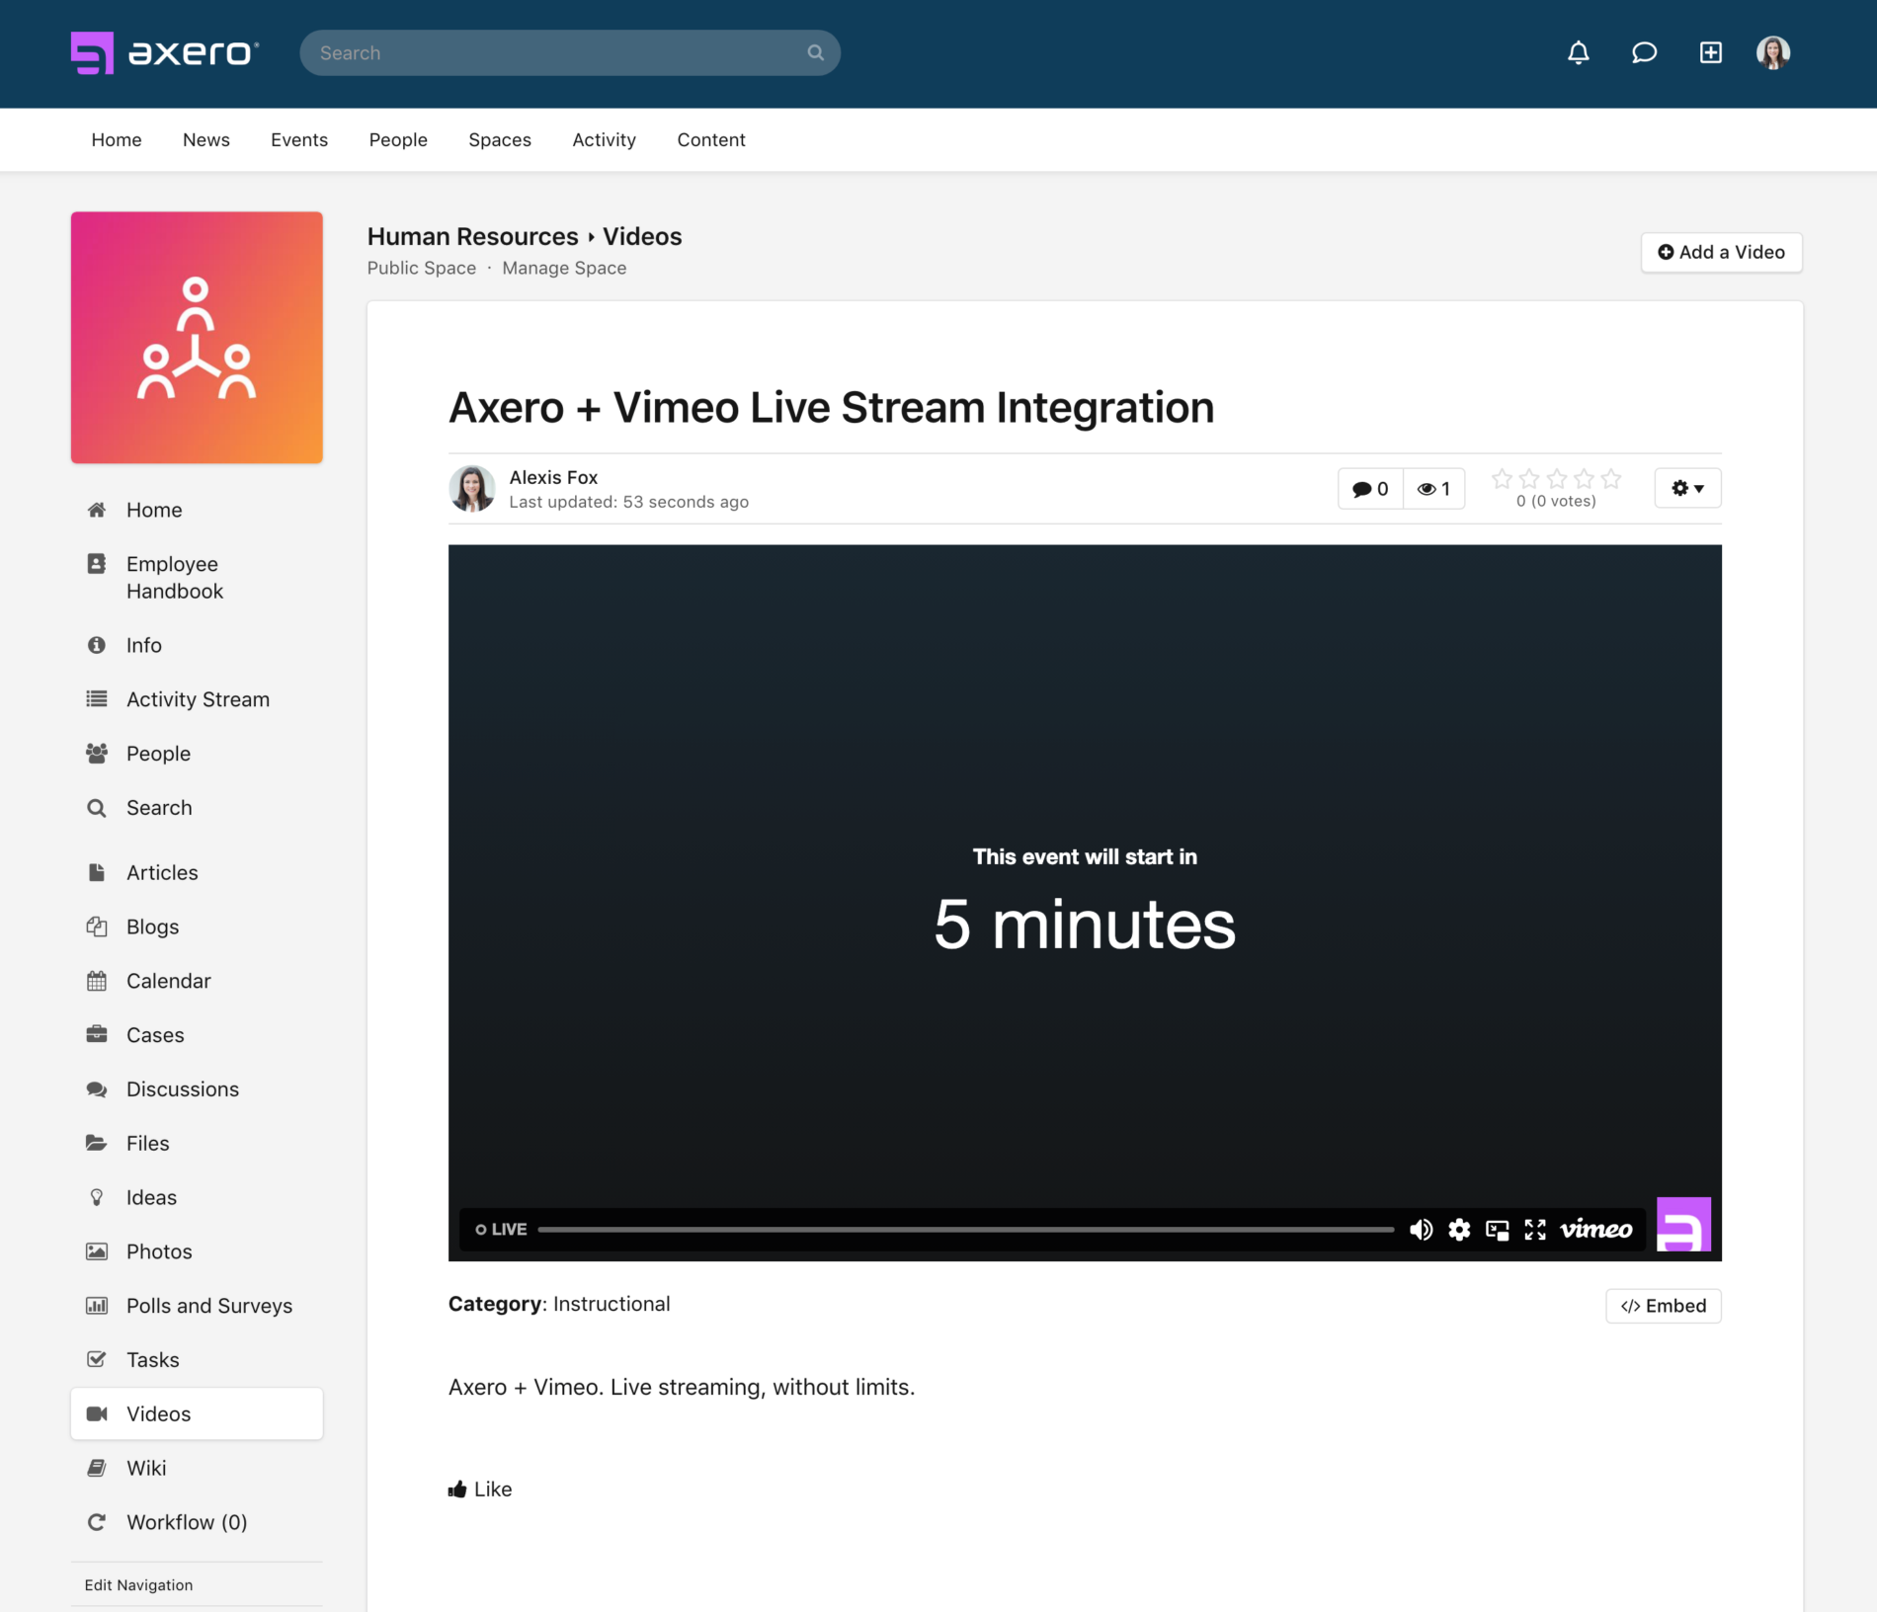Open the notifications bell icon
The width and height of the screenshot is (1877, 1612).
1578,52
